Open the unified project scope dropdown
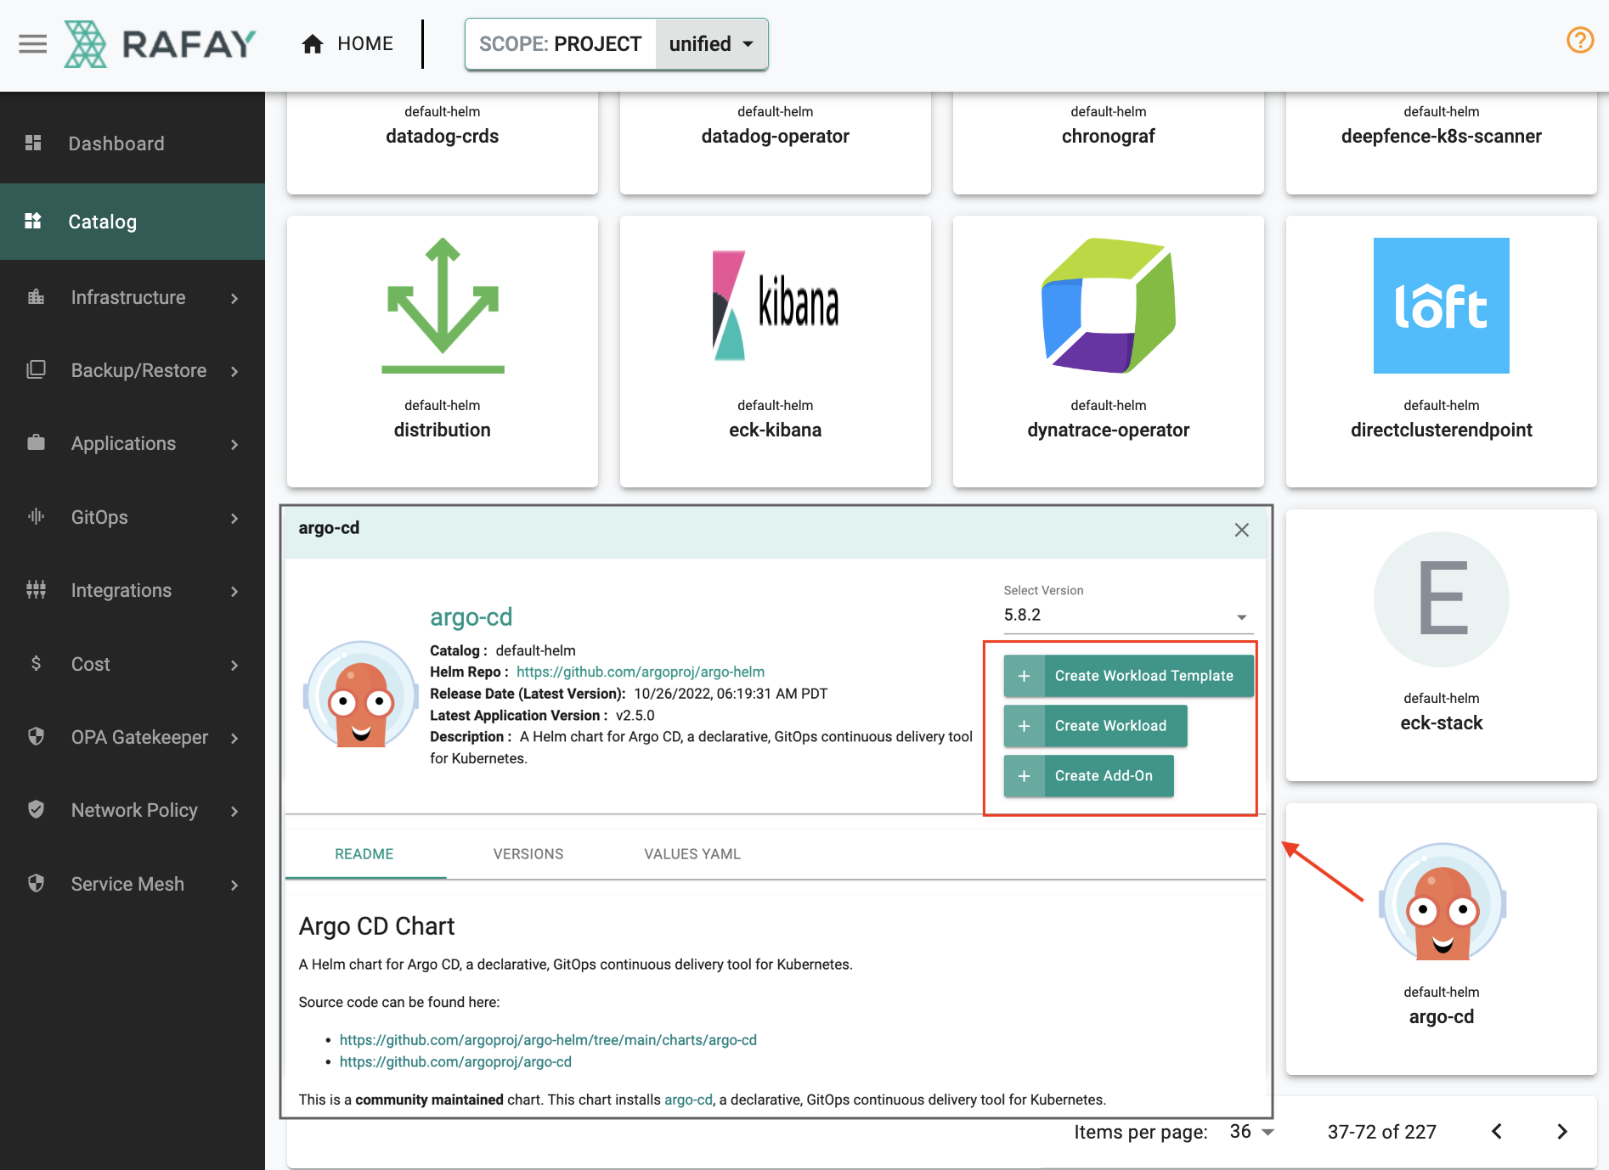Screen dimensions: 1609x1170 pyautogui.click(x=712, y=44)
